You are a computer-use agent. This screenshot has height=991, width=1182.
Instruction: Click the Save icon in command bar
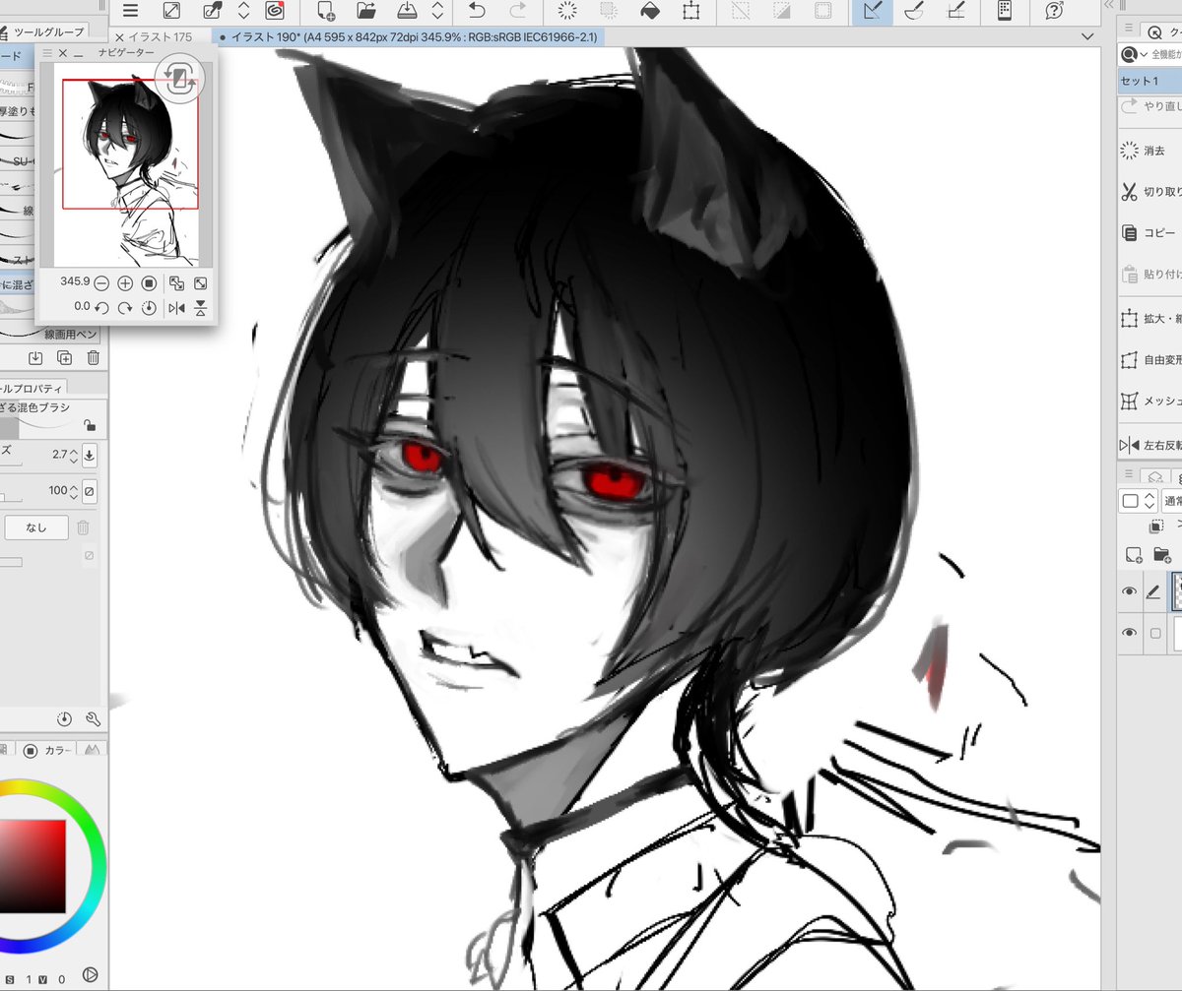[408, 11]
